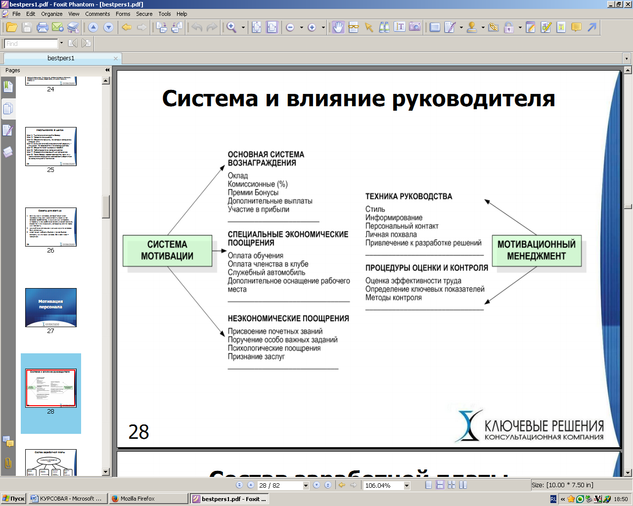The height and width of the screenshot is (506, 633).
Task: Open the zoom in dropdown arrow
Action: (323, 28)
